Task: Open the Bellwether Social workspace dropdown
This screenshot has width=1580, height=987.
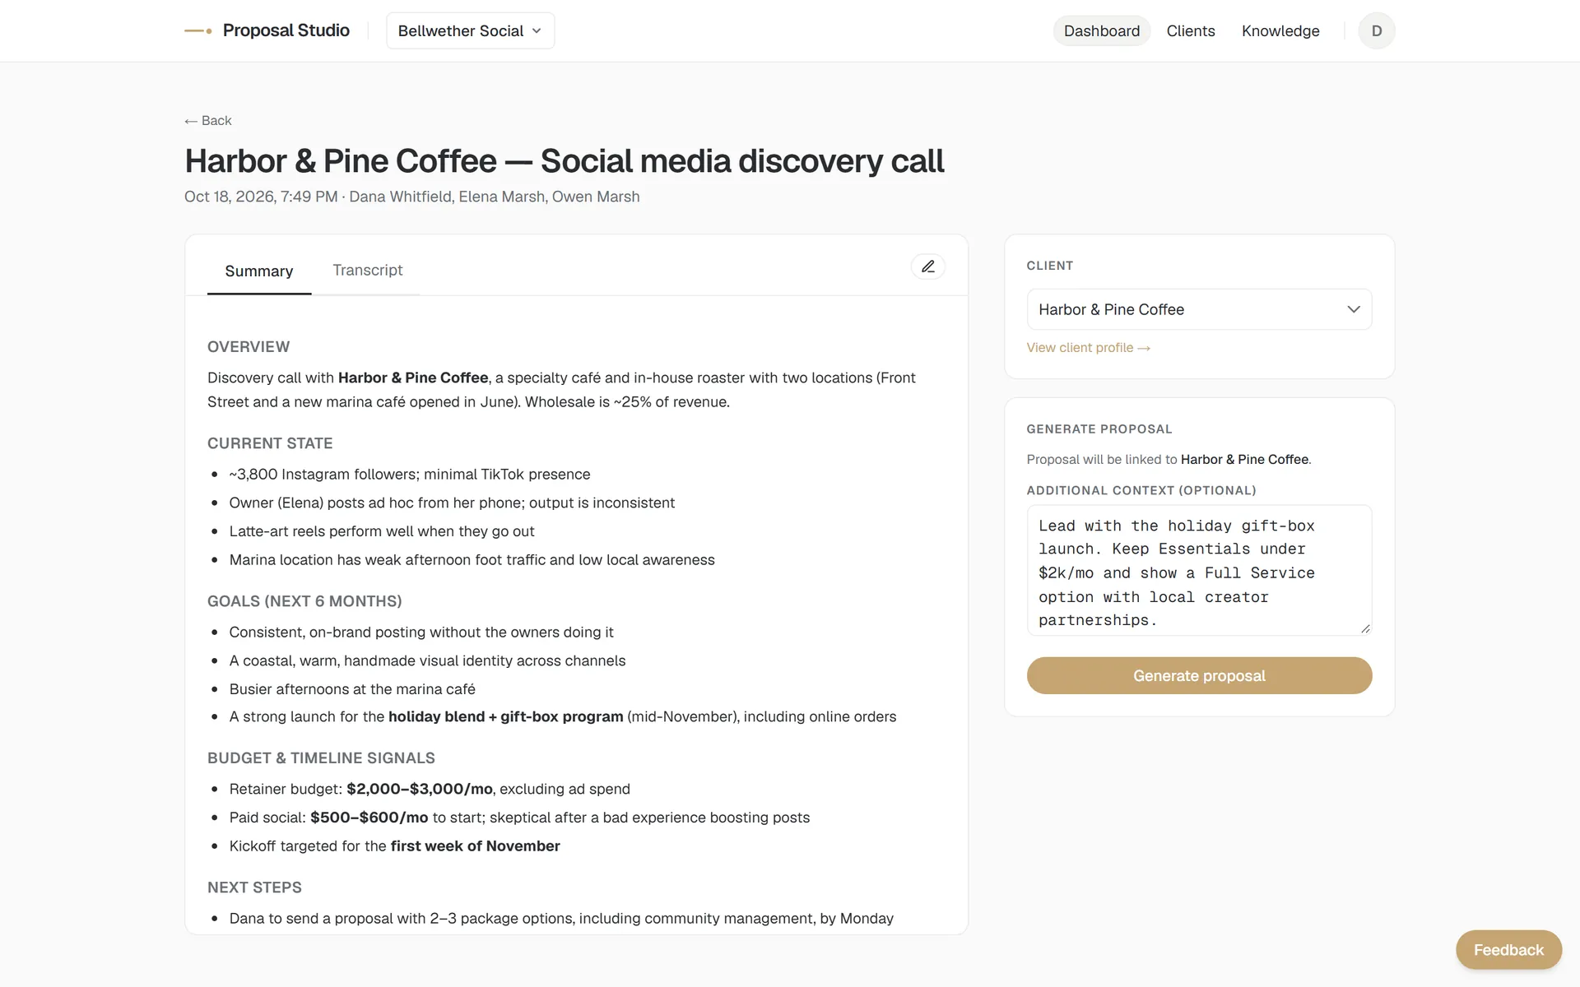Action: (470, 30)
